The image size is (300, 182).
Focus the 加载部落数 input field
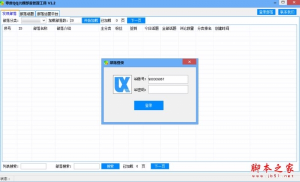point(75,20)
